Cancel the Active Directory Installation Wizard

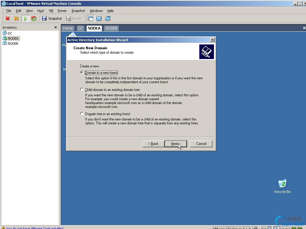click(201, 144)
